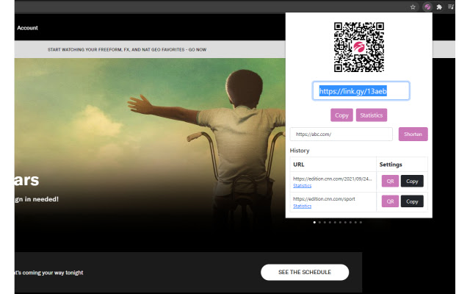
Task: Click the Settings column header
Action: 391,165
